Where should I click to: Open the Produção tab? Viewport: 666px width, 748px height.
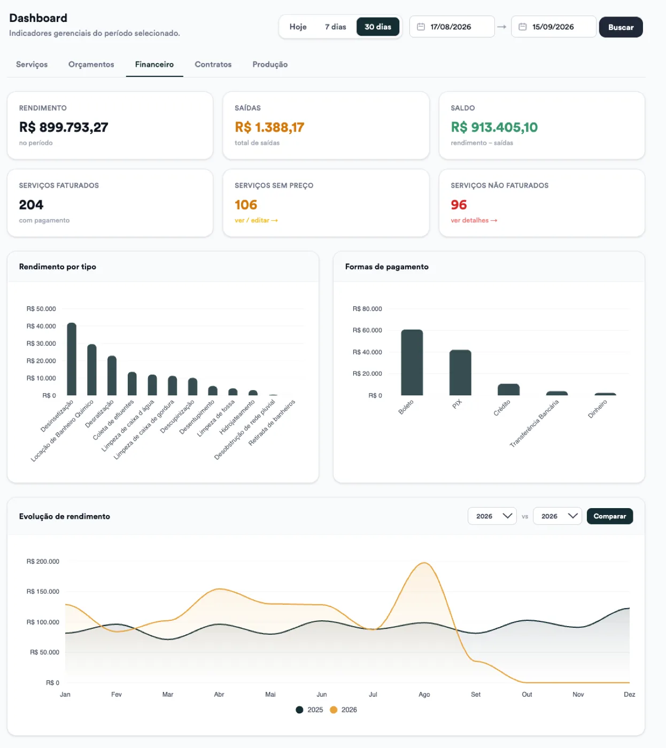pyautogui.click(x=270, y=64)
